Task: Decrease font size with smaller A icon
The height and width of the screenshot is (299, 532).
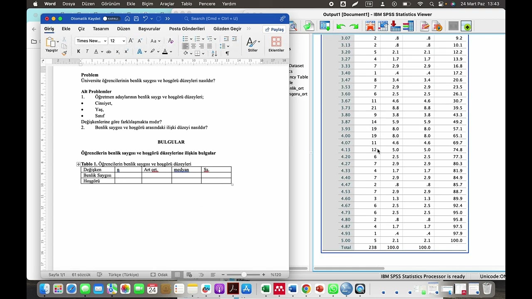Action: pyautogui.click(x=139, y=41)
